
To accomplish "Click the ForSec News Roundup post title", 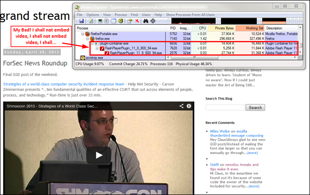I will click(35, 63).
